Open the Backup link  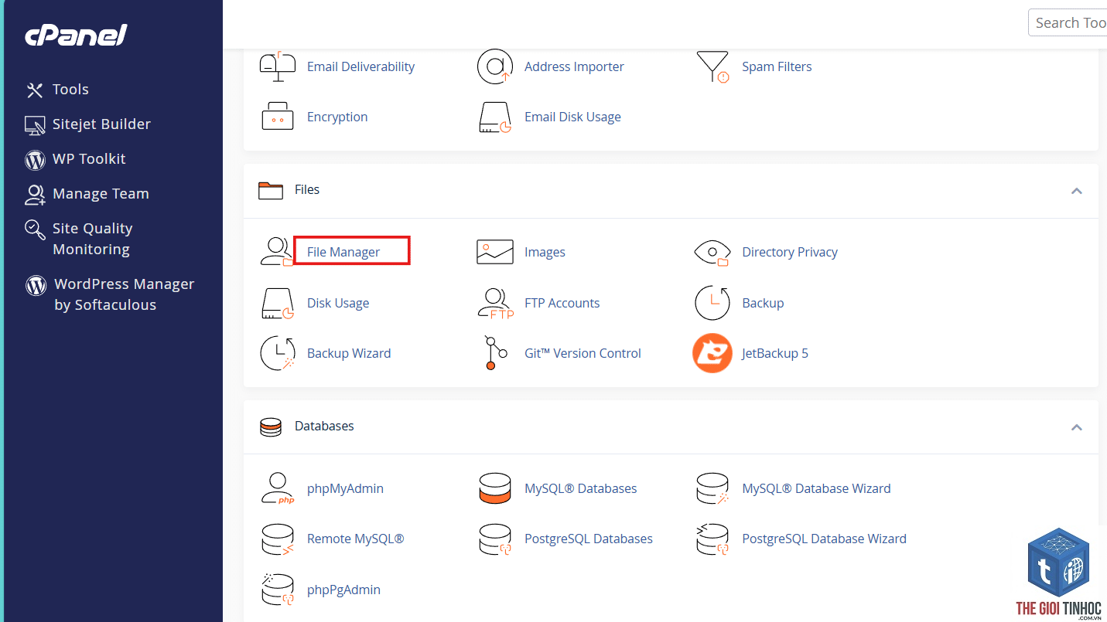pos(763,303)
